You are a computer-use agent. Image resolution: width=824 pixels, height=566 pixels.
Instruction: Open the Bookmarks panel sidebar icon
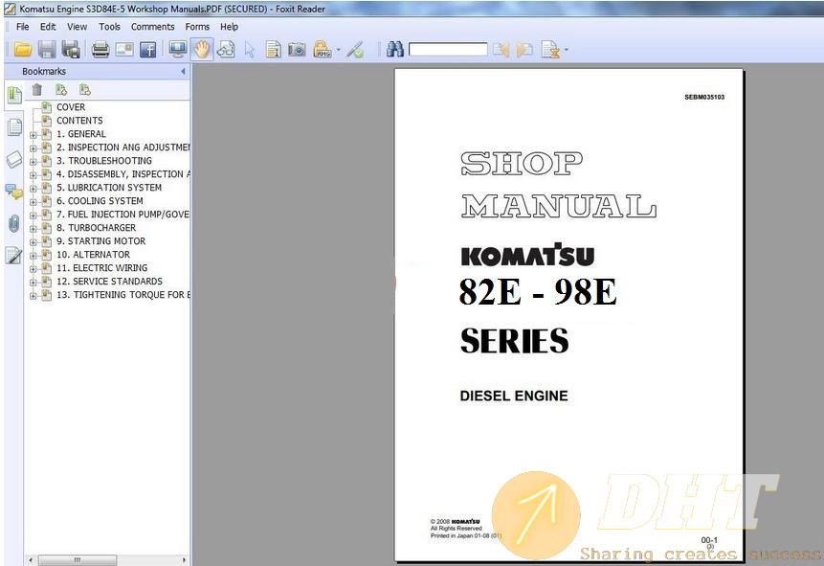coord(14,95)
